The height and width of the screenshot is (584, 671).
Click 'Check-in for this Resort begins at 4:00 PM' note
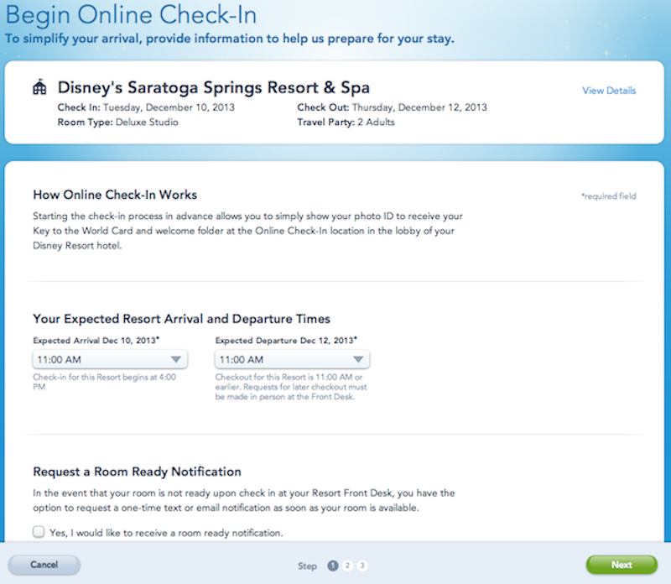pos(104,382)
